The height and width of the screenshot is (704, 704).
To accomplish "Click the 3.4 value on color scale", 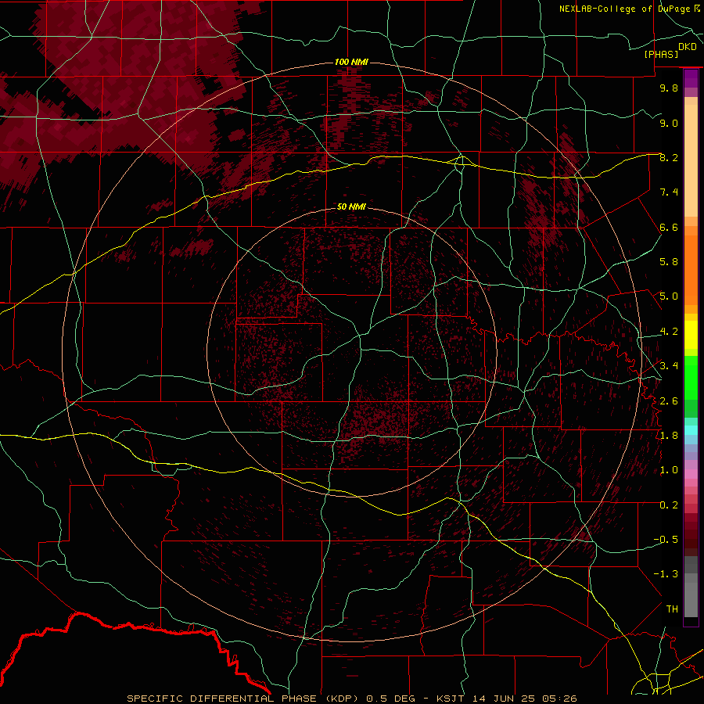I will click(669, 365).
